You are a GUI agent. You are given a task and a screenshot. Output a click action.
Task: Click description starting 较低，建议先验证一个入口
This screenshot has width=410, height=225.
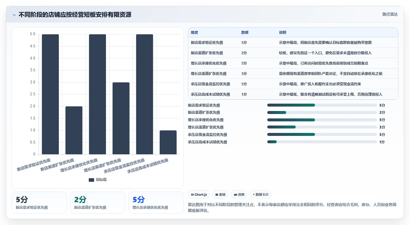pyautogui.click(x=325, y=53)
